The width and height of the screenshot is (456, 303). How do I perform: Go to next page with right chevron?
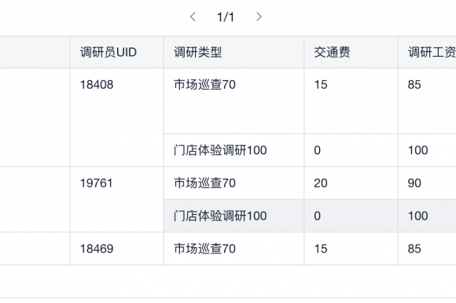pyautogui.click(x=259, y=17)
